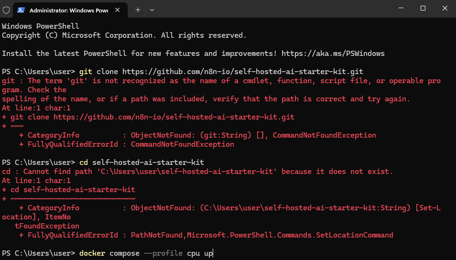This screenshot has height=260, width=456.
Task: Maximize the terminal window
Action: 423,9
